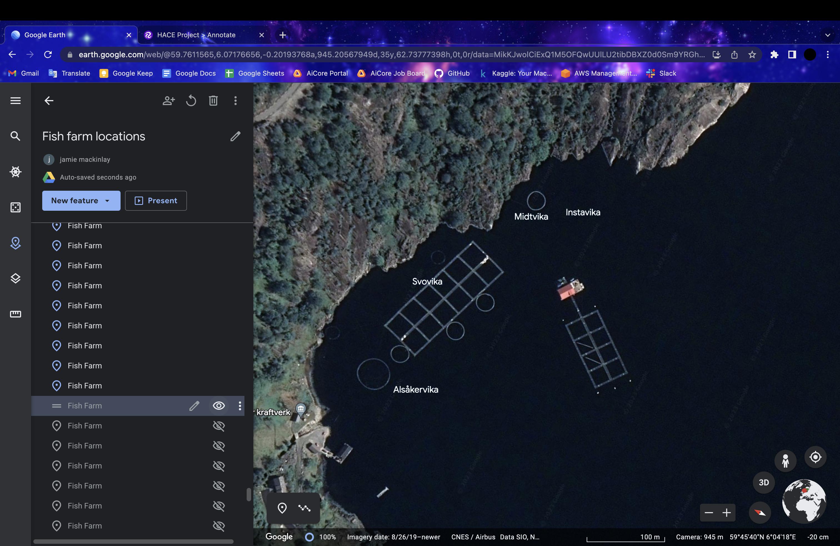Click the horizontal scrollbar under feature list
Viewport: 840px width, 546px height.
click(x=133, y=541)
